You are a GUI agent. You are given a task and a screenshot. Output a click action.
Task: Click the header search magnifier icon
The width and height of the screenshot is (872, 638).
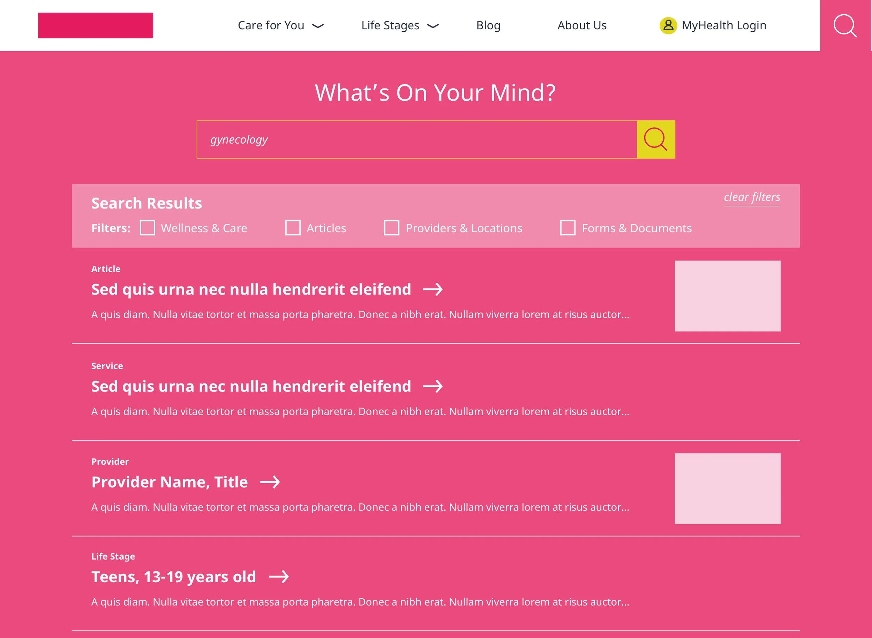point(845,25)
